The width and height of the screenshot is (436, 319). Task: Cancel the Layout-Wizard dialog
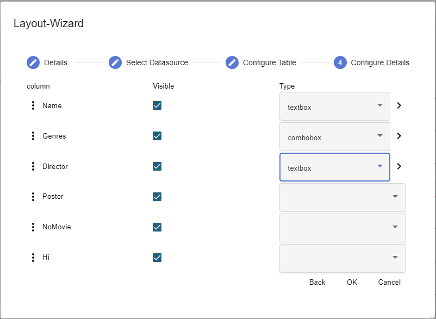389,282
